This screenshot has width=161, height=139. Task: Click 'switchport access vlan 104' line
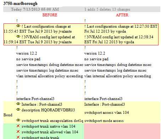point(107,112)
